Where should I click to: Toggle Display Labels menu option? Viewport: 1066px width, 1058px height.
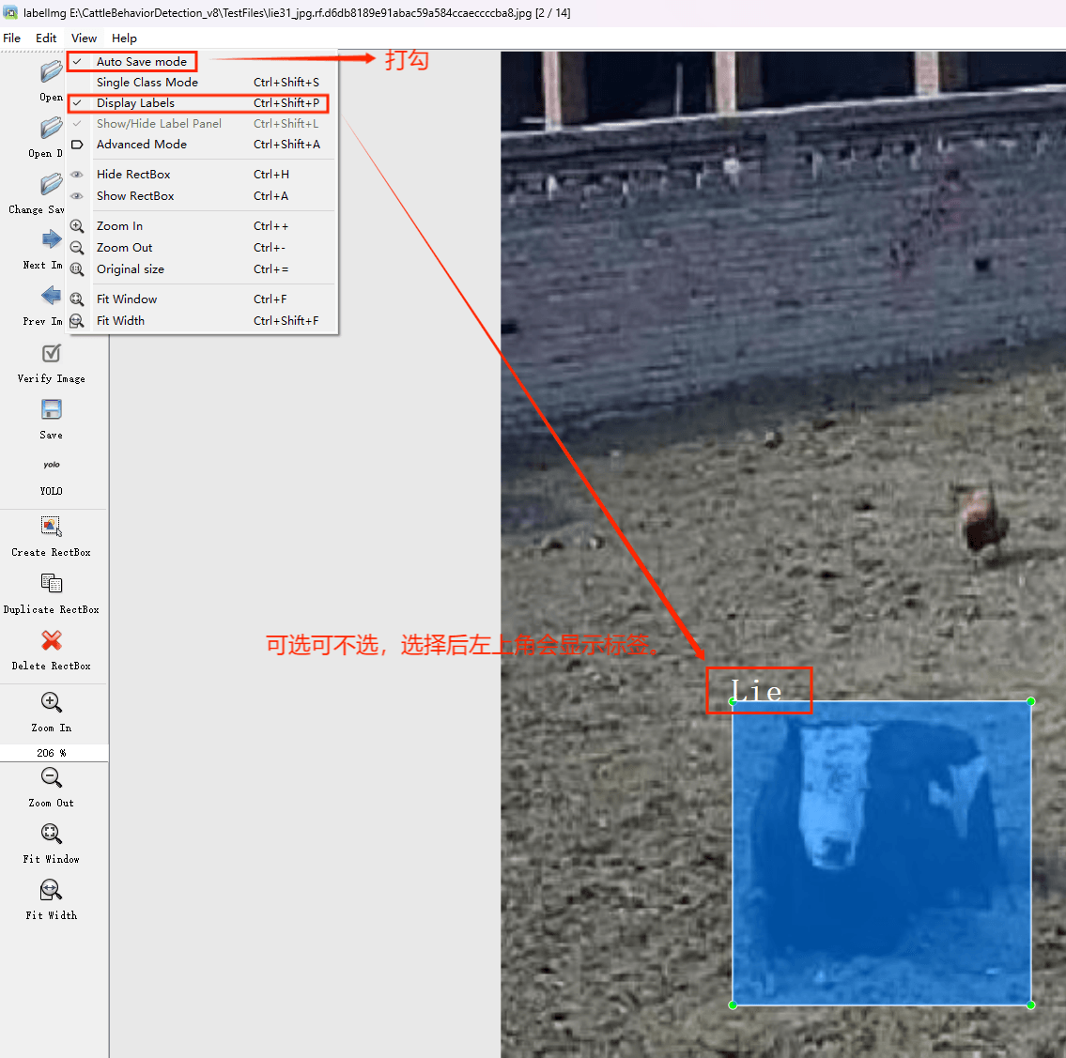(x=202, y=102)
